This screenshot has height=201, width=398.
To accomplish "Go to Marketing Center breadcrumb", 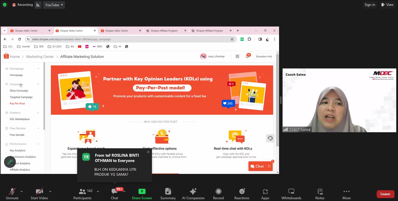I will pyautogui.click(x=40, y=57).
